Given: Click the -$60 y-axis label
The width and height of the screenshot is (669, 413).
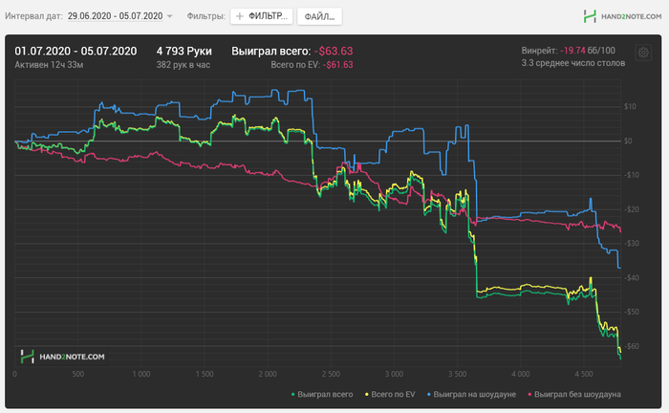Looking at the screenshot, I should (x=632, y=346).
